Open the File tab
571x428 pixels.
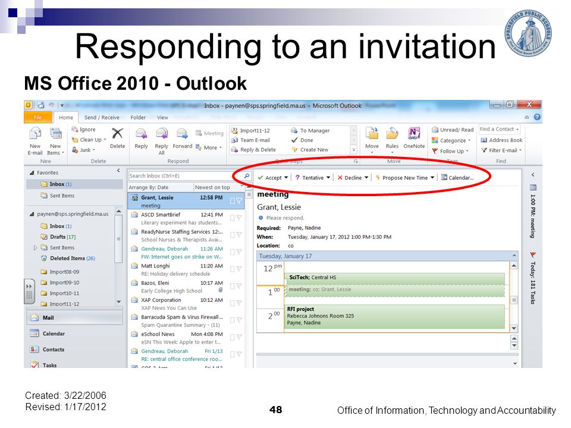pos(38,117)
